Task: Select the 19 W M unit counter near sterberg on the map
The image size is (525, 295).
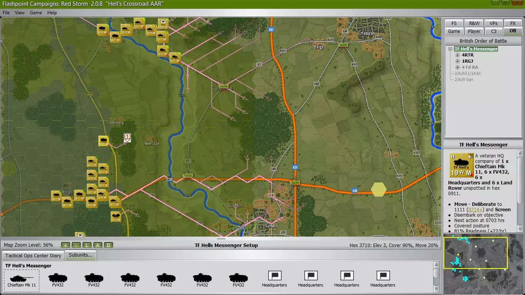Action: (x=104, y=141)
